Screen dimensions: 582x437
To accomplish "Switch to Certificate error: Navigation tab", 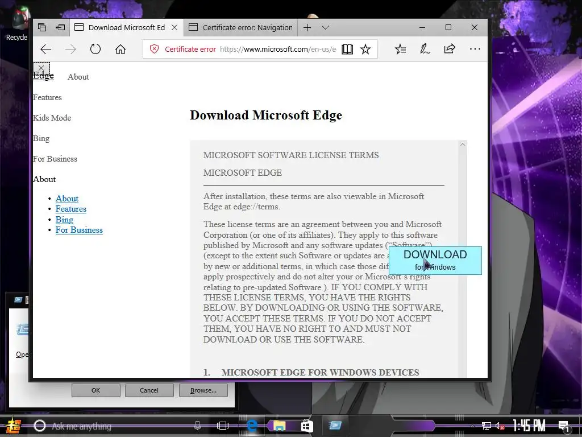I will 240,27.
